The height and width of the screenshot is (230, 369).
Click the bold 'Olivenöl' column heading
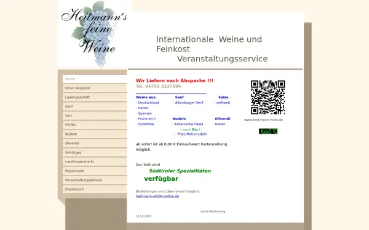tap(223, 119)
